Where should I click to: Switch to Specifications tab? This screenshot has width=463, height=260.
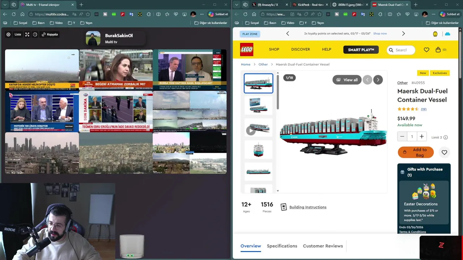[282, 246]
